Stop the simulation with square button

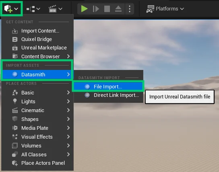107,9
